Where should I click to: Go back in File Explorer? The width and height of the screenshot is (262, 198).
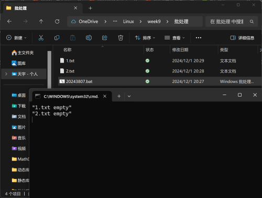click(9, 22)
